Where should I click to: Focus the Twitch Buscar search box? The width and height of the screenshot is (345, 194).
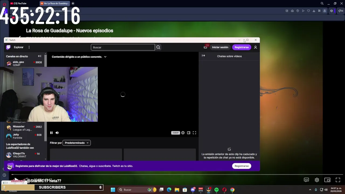123,47
